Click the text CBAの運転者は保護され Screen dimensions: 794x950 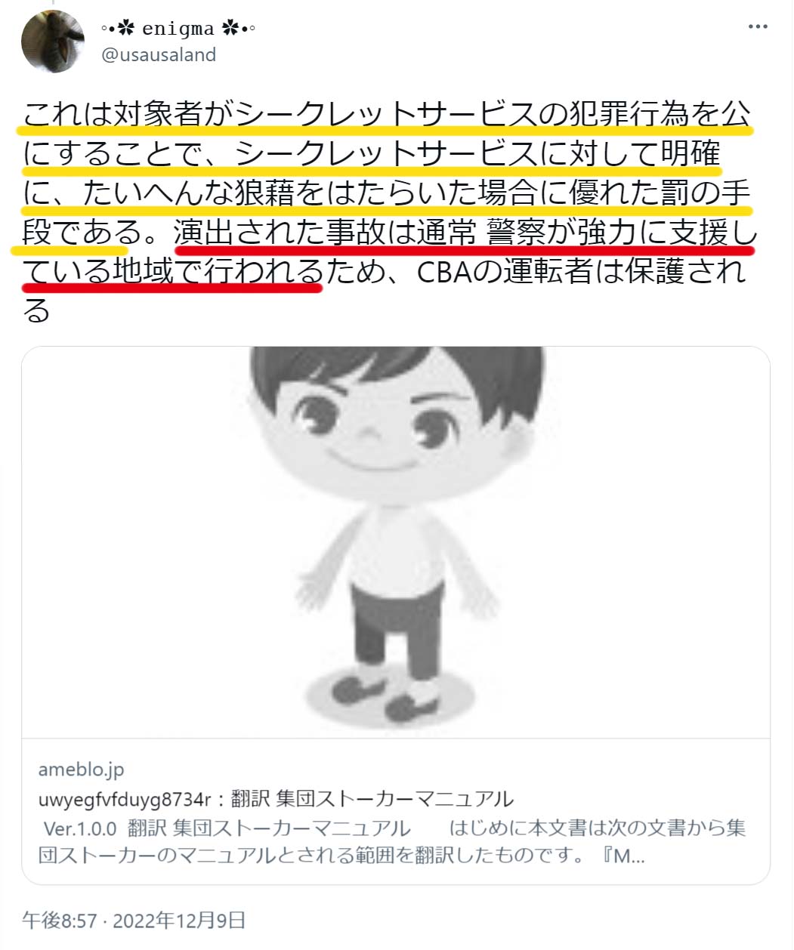click(x=582, y=271)
